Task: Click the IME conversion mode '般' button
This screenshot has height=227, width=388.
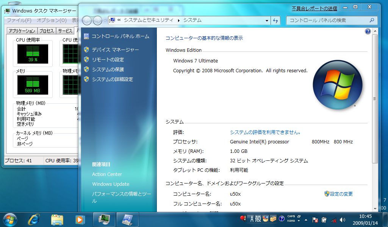Action: (258, 219)
